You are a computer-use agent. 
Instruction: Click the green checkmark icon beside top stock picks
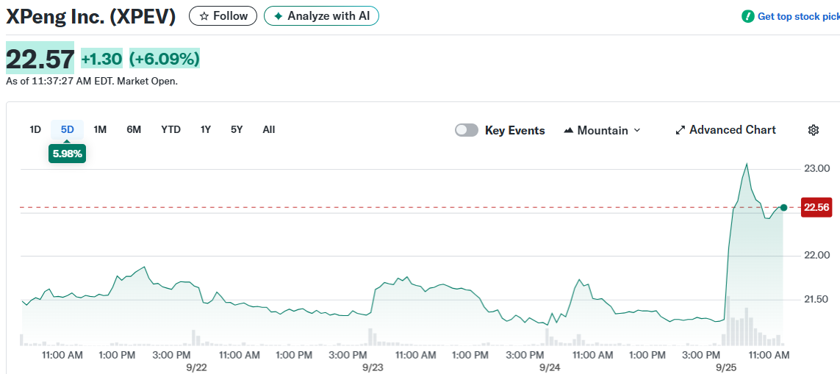(x=748, y=17)
